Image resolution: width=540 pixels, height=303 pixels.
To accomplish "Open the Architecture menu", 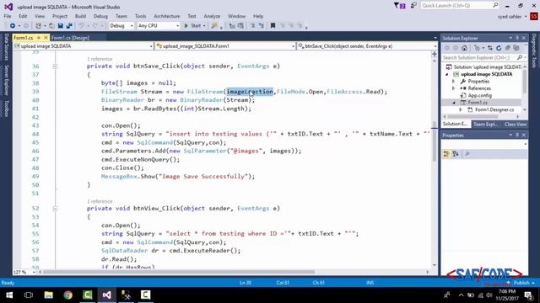I will pyautogui.click(x=167, y=16).
